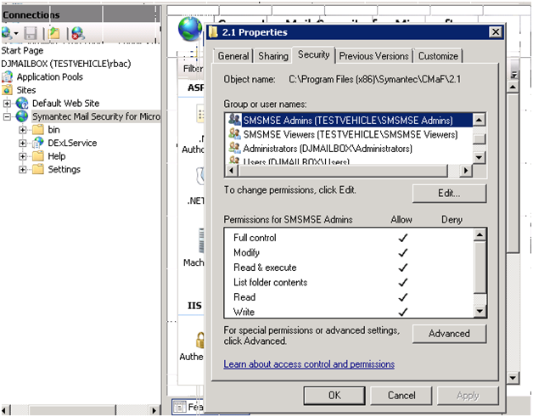Open Advanced security settings button
533x417 pixels.
(449, 334)
